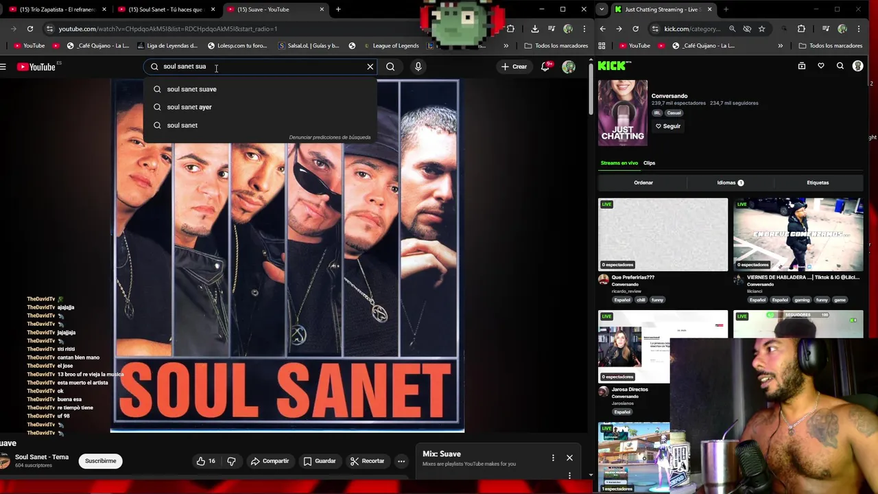
Task: Open the Ordenar sort dropdown
Action: 643,183
